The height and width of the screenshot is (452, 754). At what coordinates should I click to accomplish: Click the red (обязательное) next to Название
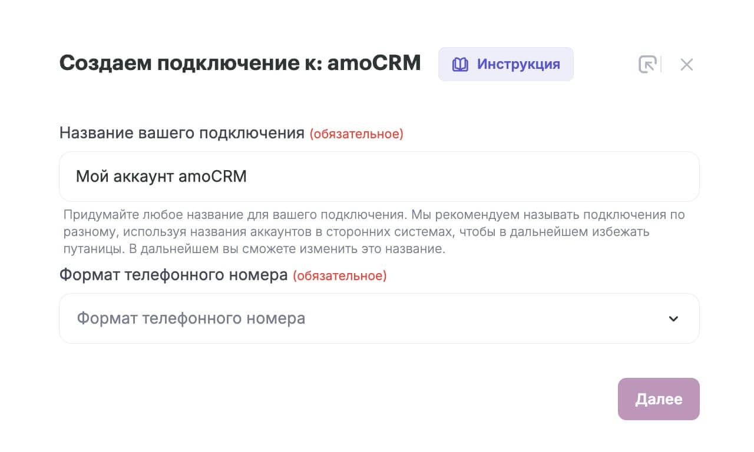(x=357, y=134)
